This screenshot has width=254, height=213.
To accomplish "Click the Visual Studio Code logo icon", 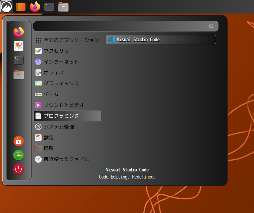I will tap(111, 40).
